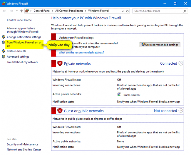Open Allow an app or feature through Windows Firewall
This screenshot has width=191, height=156.
(x=23, y=30)
